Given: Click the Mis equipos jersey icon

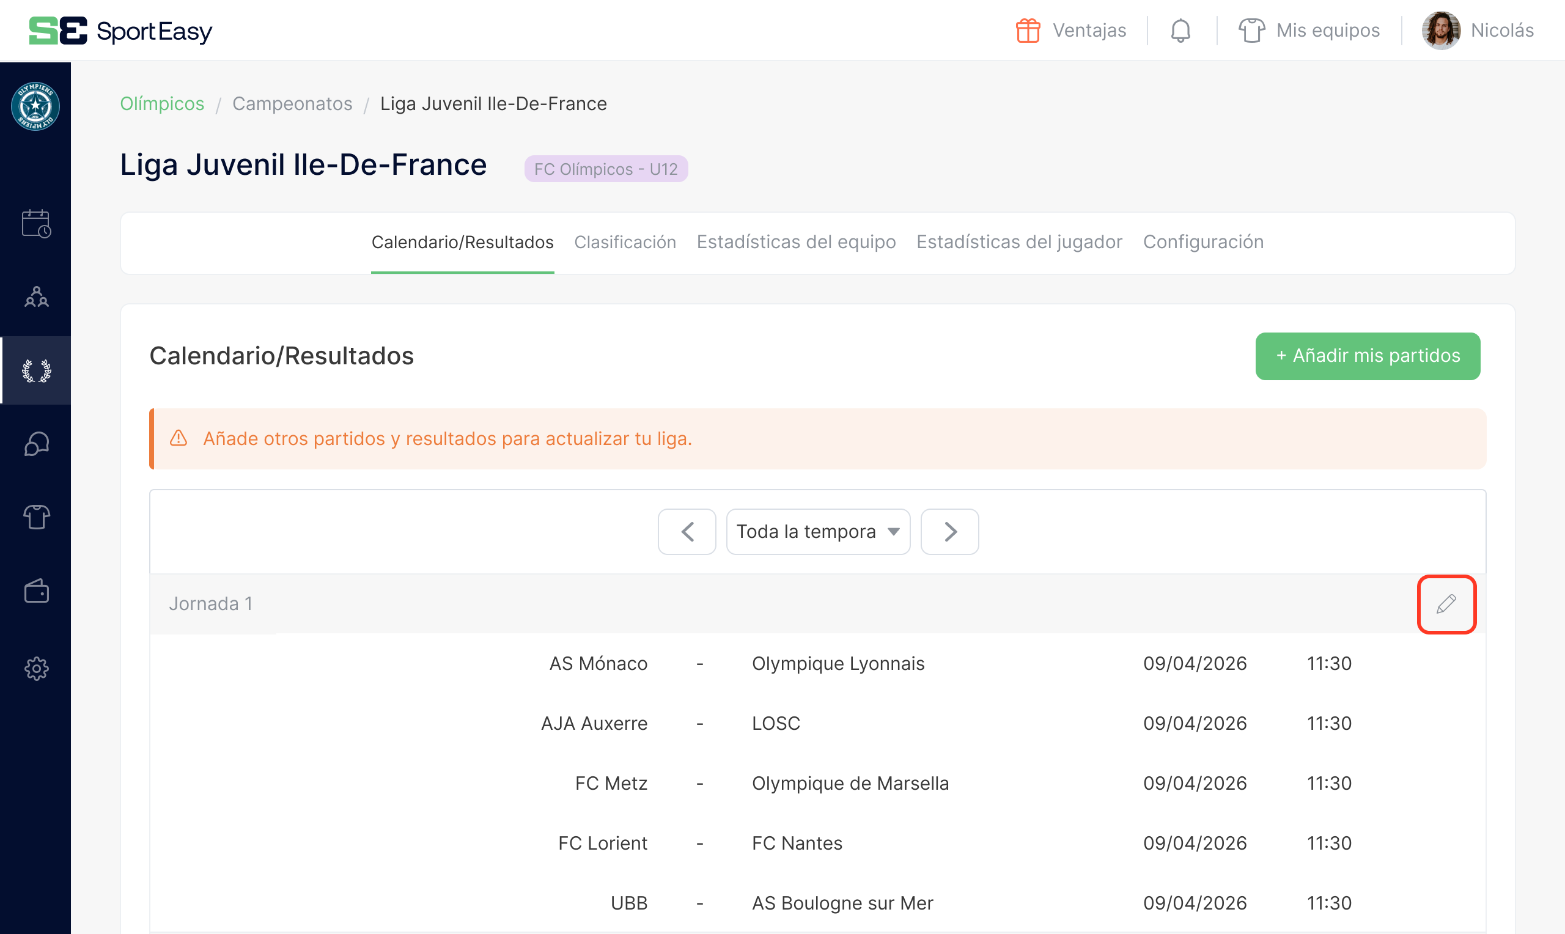Looking at the screenshot, I should (1251, 30).
